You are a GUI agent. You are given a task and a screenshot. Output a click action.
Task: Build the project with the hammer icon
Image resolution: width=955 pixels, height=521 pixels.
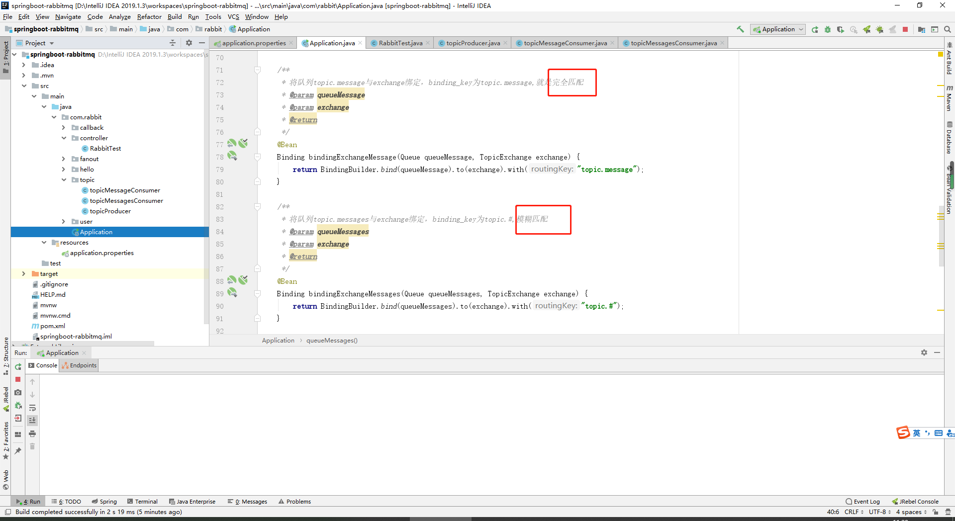point(740,29)
